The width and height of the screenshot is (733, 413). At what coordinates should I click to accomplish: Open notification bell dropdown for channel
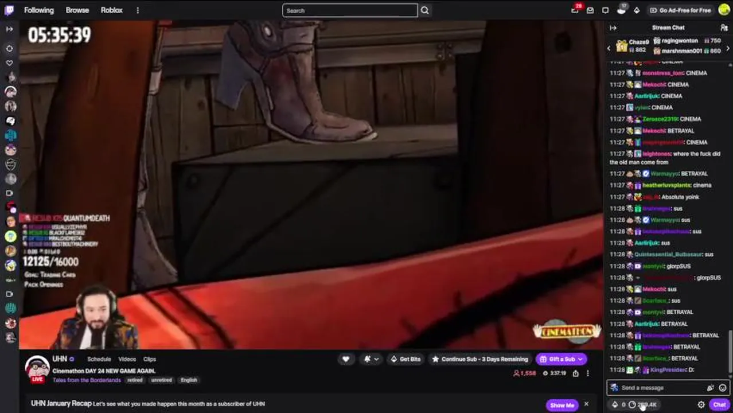(x=371, y=359)
